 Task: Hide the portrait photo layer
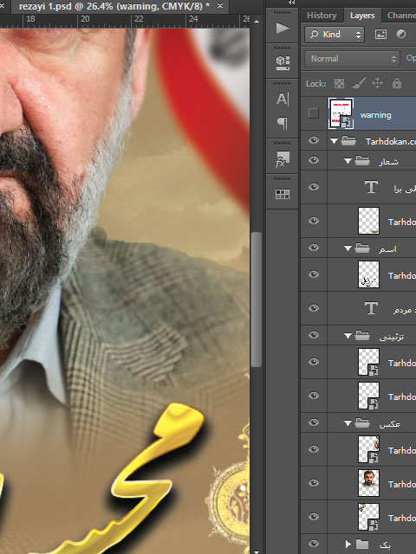coord(314,483)
